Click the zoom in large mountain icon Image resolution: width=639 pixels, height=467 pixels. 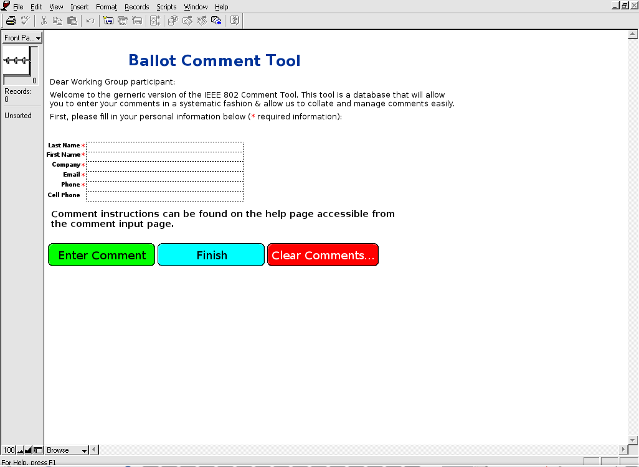click(x=28, y=450)
